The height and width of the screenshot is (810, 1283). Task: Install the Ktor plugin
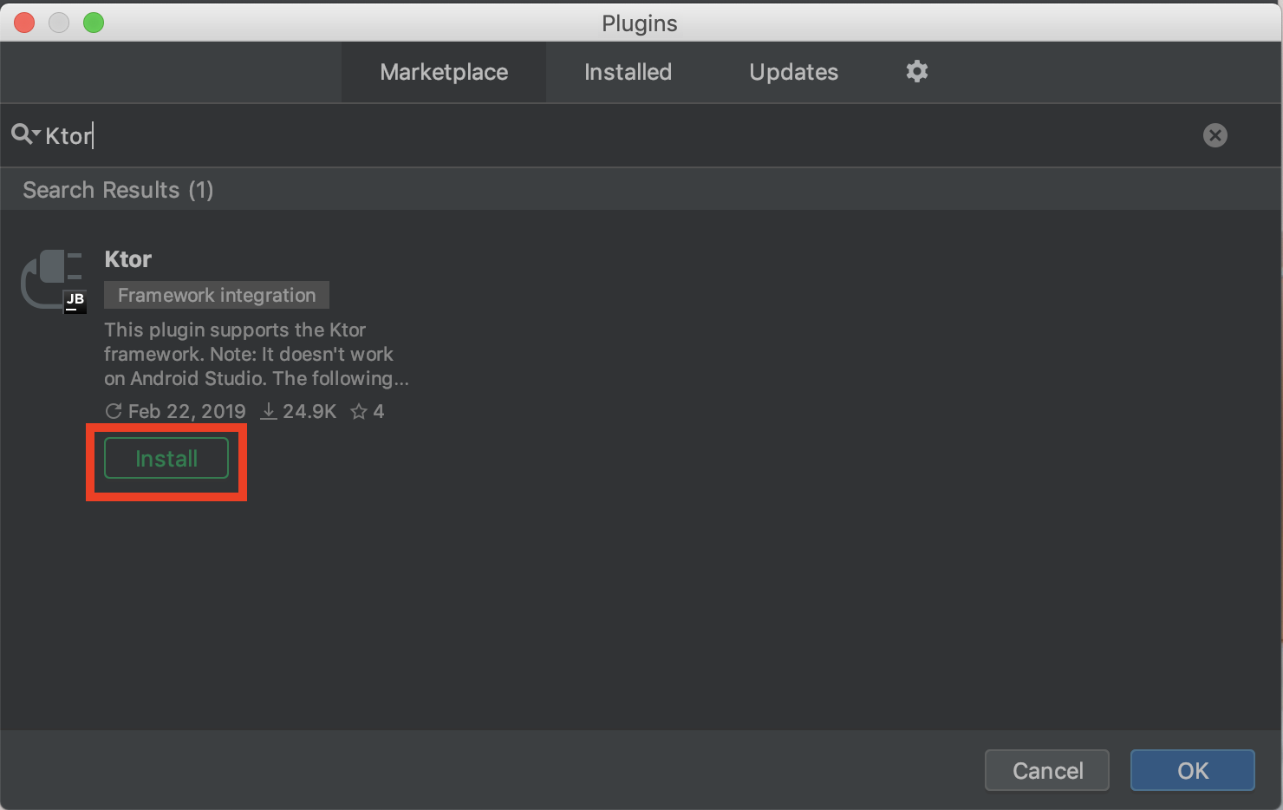166,459
